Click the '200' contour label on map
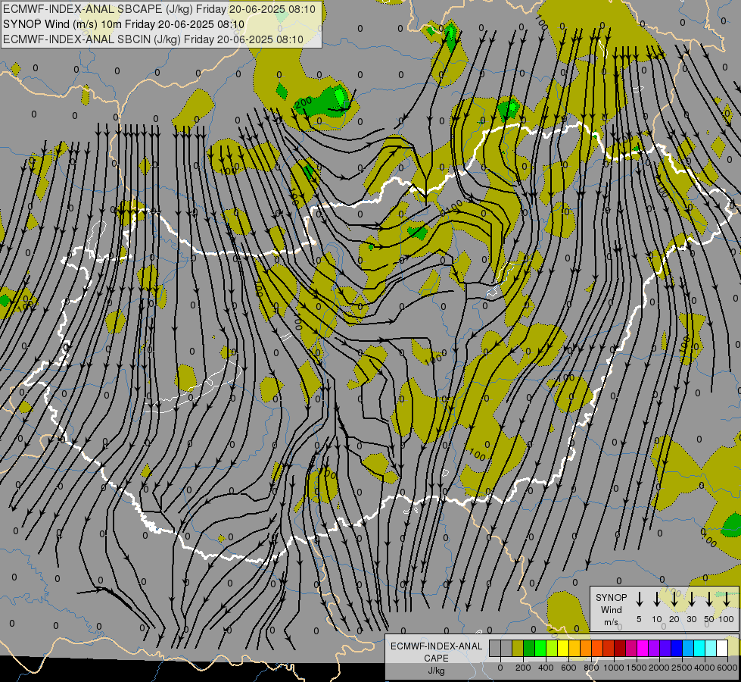Viewport: 741px width, 682px height. pyautogui.click(x=303, y=103)
